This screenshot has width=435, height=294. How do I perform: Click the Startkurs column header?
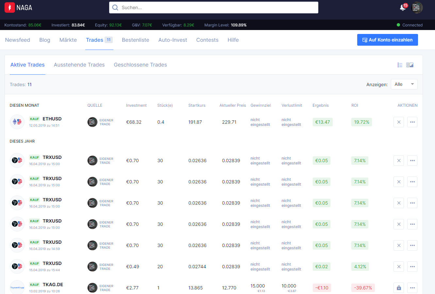(x=197, y=105)
